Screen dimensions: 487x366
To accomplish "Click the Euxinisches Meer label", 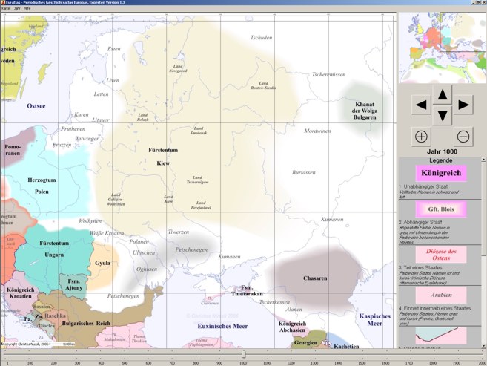I will 222,326.
